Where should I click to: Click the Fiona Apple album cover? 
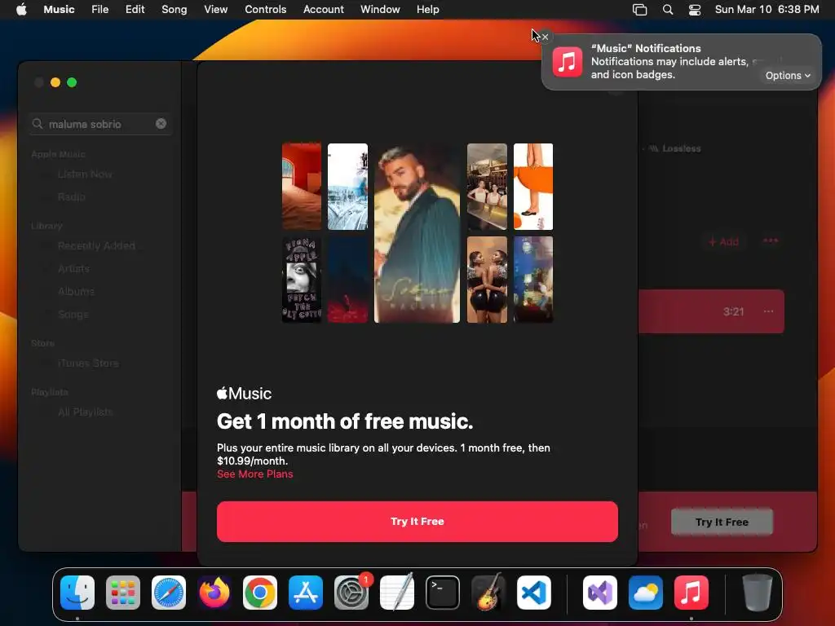[x=302, y=280]
